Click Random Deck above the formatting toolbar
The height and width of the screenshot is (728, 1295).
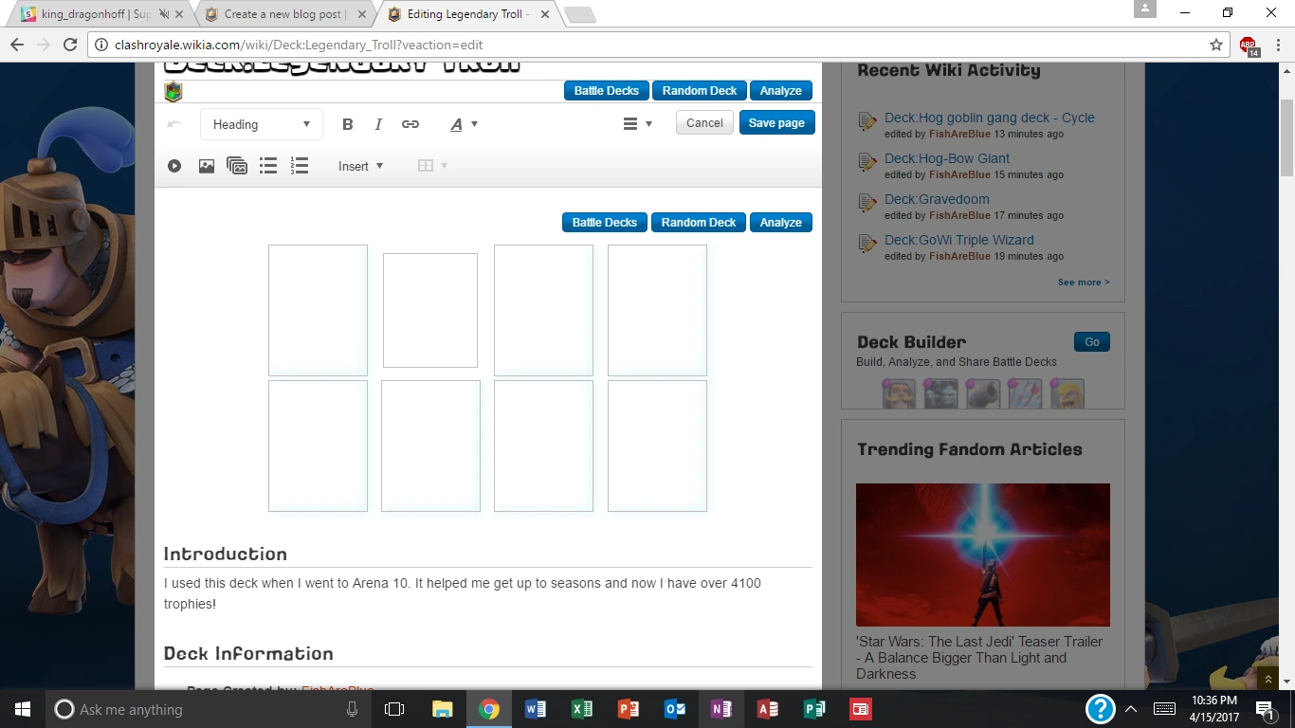[700, 91]
